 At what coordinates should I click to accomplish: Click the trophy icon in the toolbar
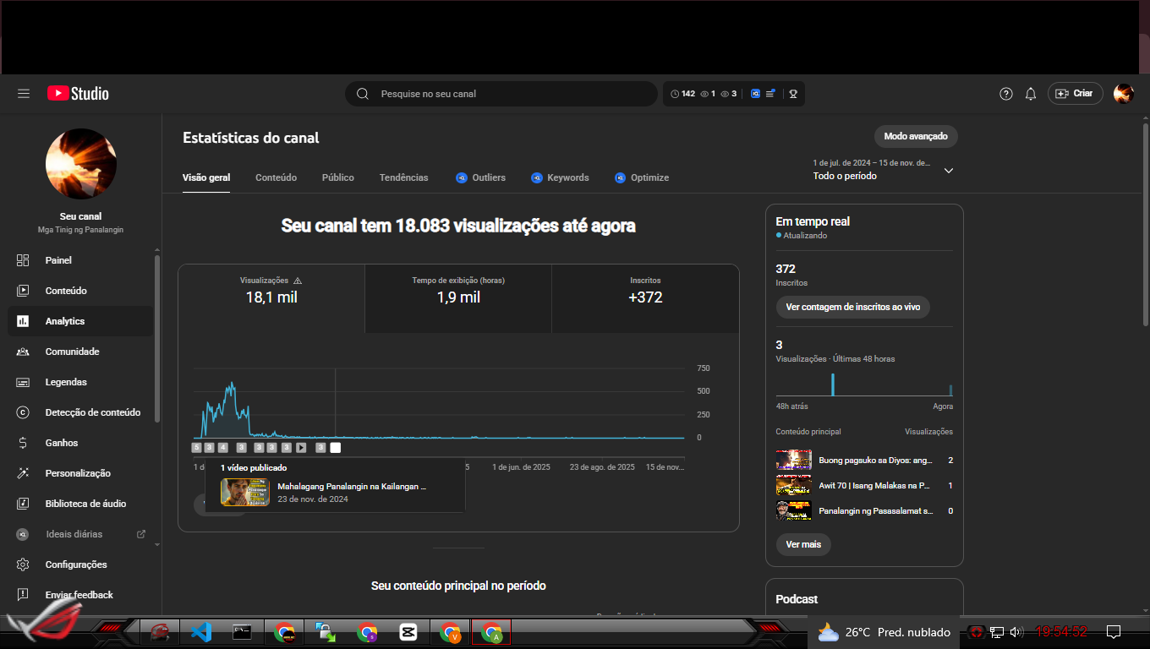point(793,94)
